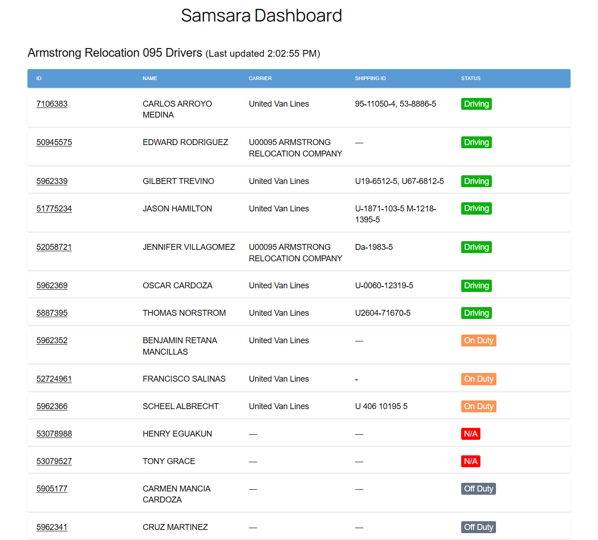Select the name FRANCISCO SALINAS

(x=184, y=379)
